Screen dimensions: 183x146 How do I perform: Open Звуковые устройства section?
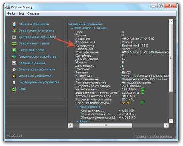tap(35, 76)
